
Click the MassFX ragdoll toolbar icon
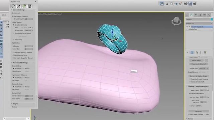coord(180,4)
